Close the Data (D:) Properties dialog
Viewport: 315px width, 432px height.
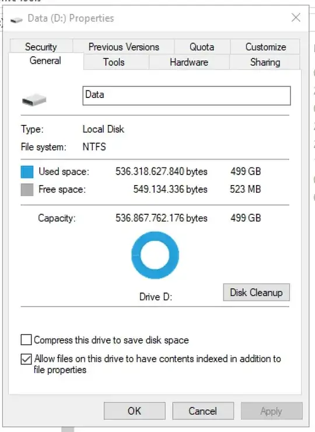point(296,18)
